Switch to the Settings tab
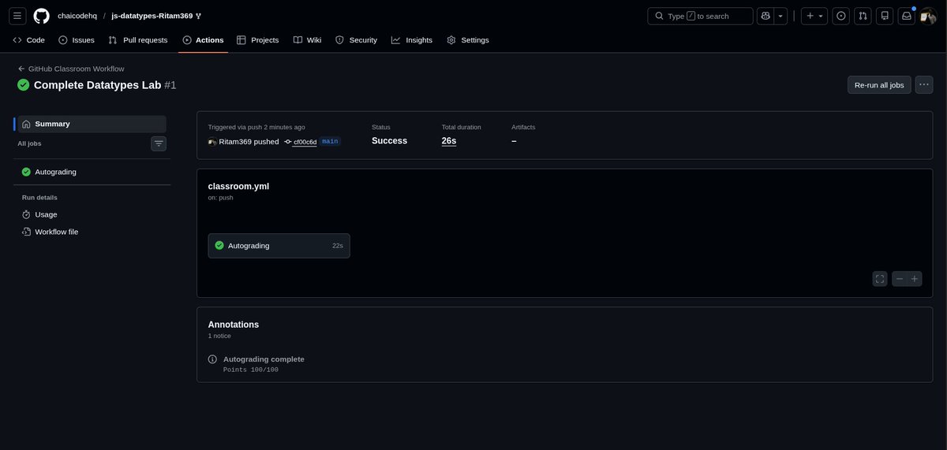Image resolution: width=947 pixels, height=450 pixels. [468, 40]
